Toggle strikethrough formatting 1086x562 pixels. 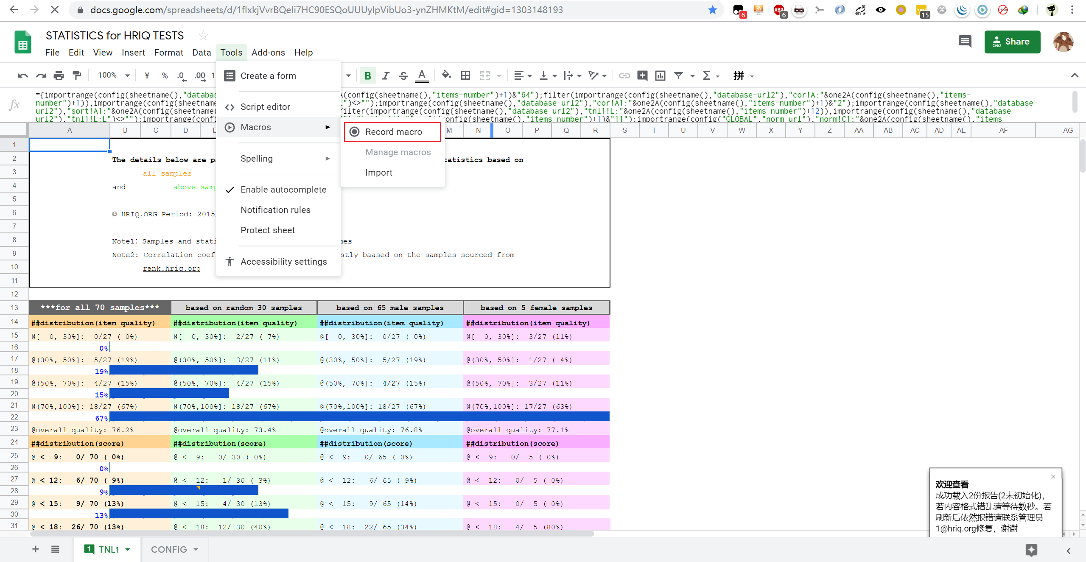403,75
